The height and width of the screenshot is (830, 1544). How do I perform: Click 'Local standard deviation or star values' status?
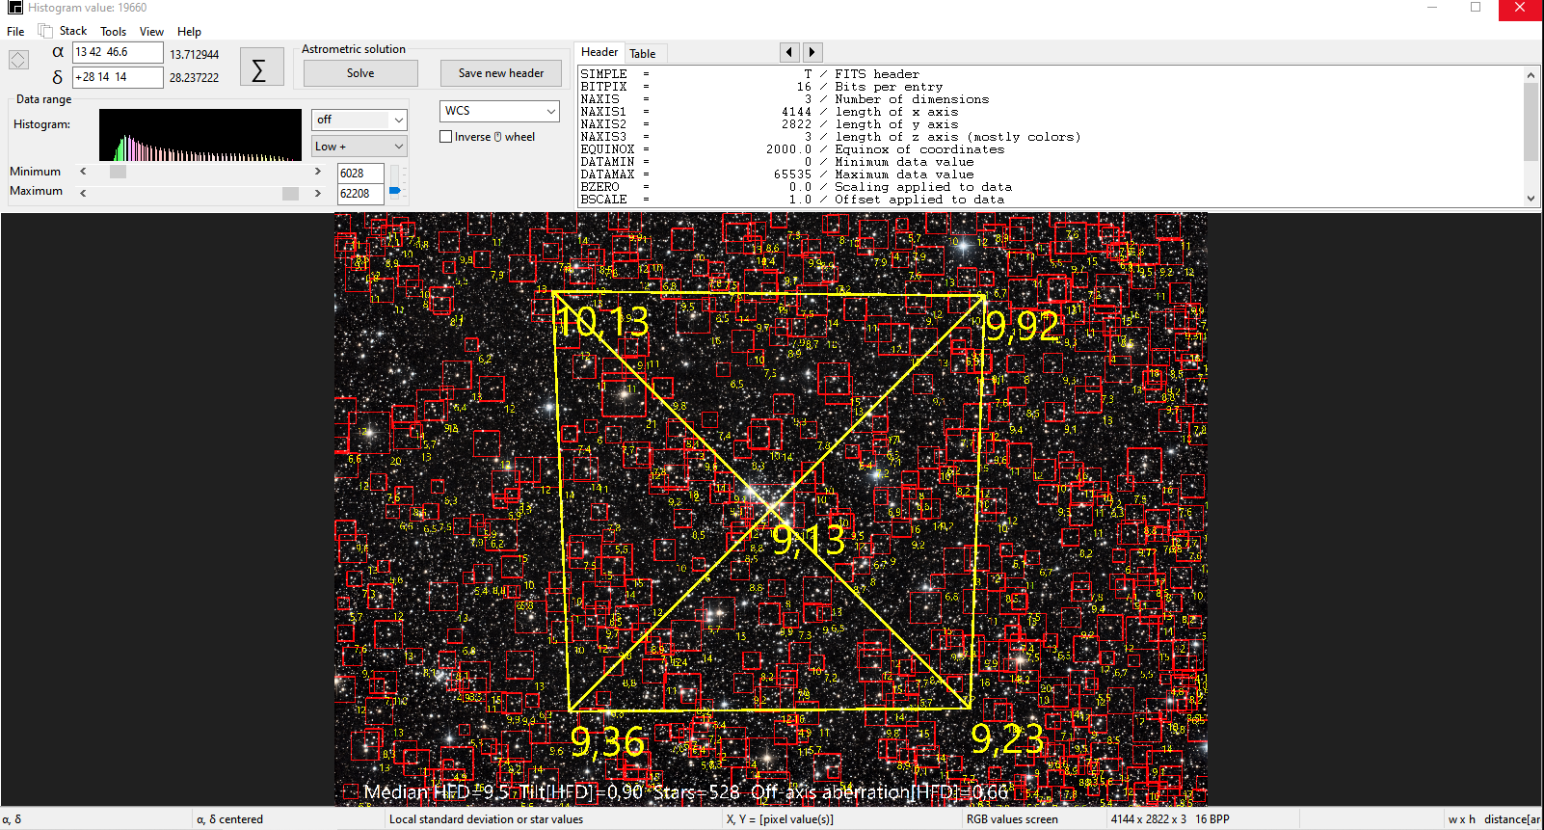pyautogui.click(x=486, y=819)
